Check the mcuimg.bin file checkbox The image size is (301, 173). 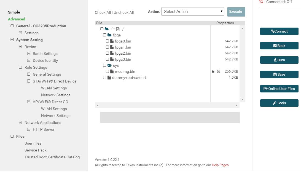click(x=108, y=71)
